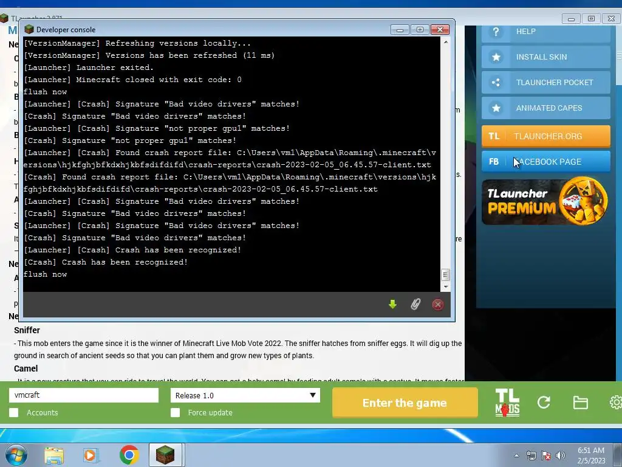Click the Developer console title block icon
This screenshot has height=467, width=622.
(x=29, y=29)
